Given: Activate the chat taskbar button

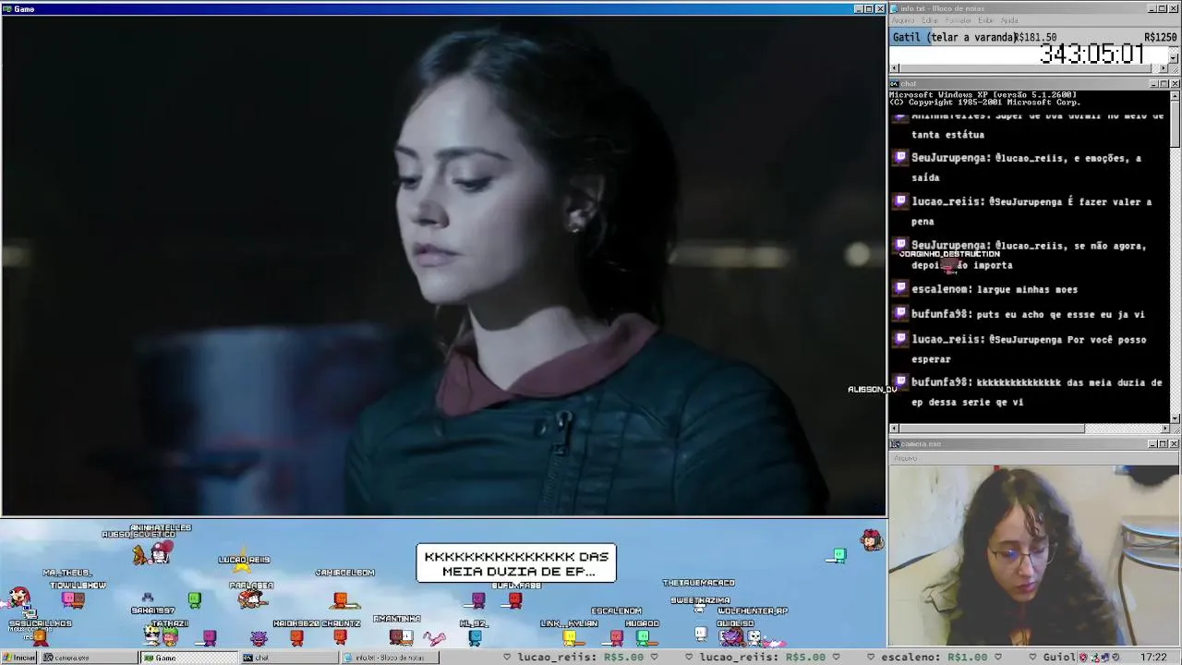Looking at the screenshot, I should point(288,658).
